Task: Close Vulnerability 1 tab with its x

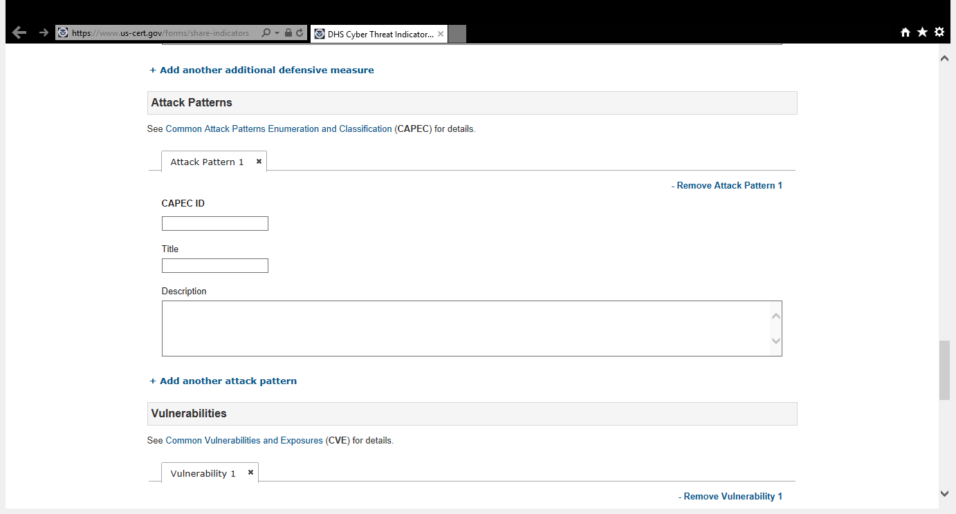Action: click(250, 473)
